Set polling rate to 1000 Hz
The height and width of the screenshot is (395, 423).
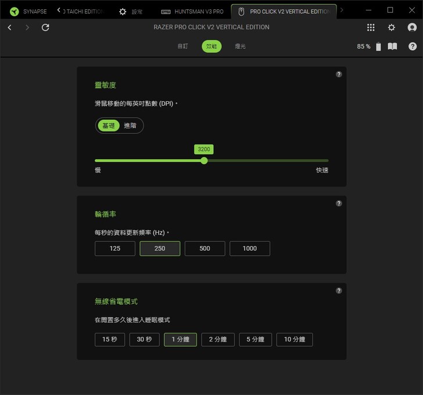(250, 248)
